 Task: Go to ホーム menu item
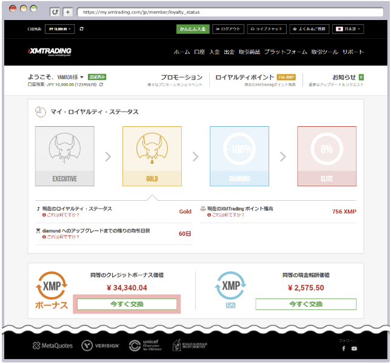pyautogui.click(x=182, y=52)
